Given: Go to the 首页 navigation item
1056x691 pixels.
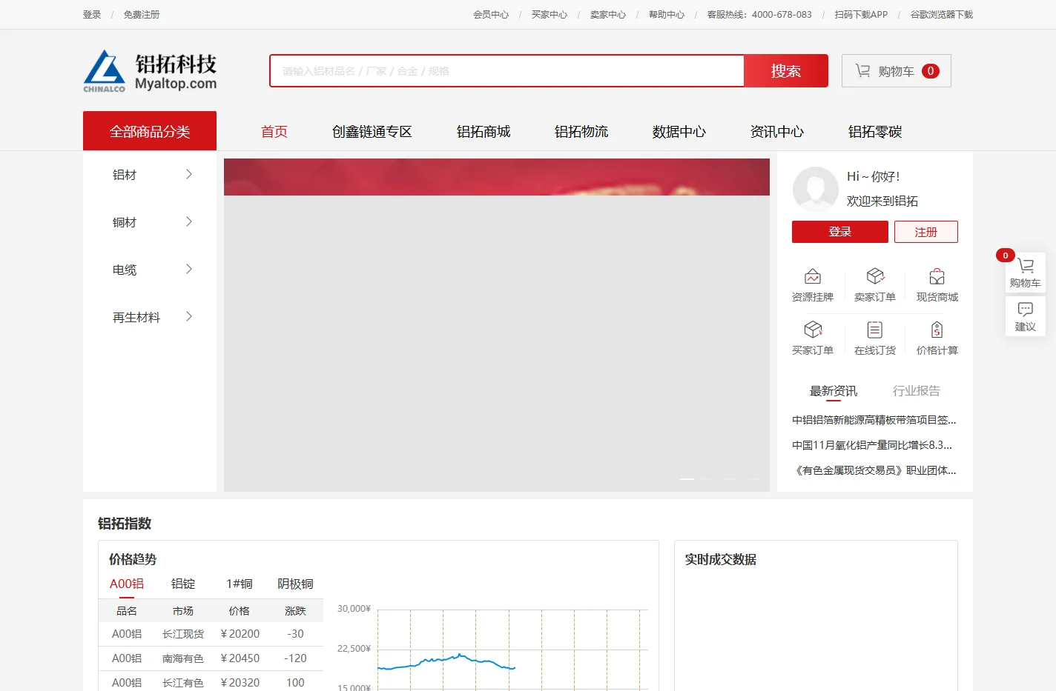Looking at the screenshot, I should click(x=274, y=132).
